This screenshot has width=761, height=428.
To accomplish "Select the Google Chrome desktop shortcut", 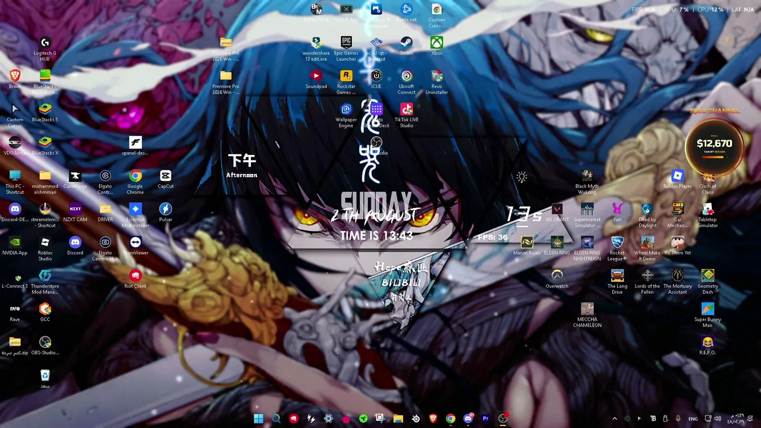I will 135,182.
